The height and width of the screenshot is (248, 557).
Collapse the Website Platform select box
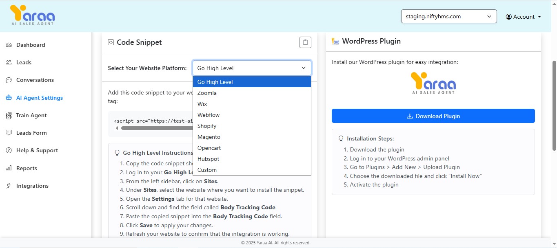252,68
